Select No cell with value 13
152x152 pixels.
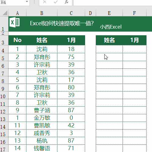coord(17,141)
